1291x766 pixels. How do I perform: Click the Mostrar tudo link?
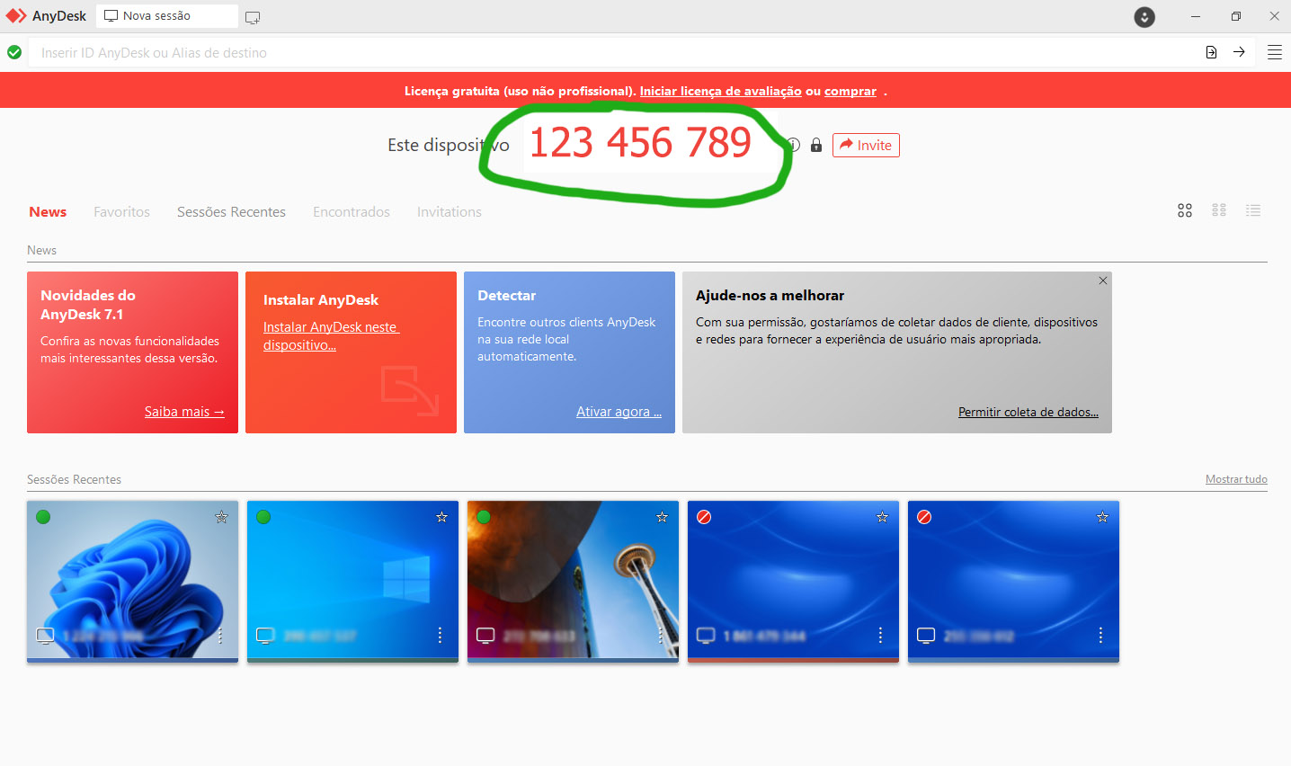1236,479
